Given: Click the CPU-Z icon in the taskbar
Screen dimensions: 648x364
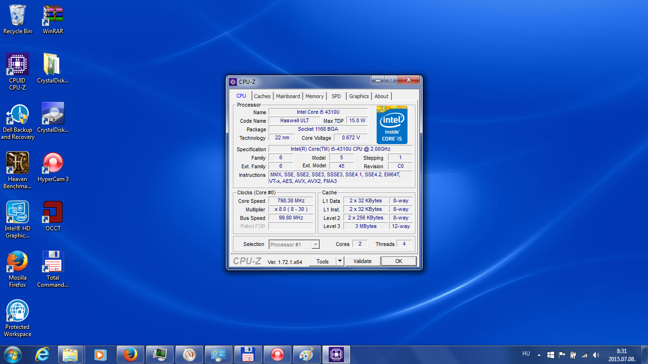Looking at the screenshot, I should tap(336, 355).
